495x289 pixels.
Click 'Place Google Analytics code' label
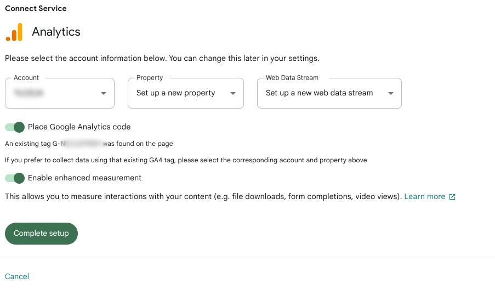[79, 127]
